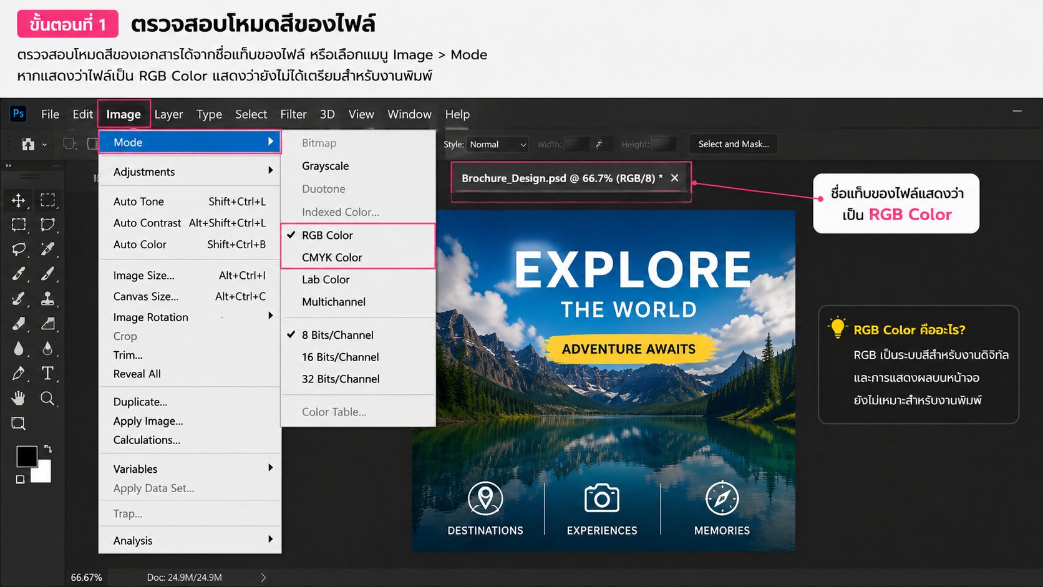
Task: Open the Filter menu
Action: (x=293, y=114)
